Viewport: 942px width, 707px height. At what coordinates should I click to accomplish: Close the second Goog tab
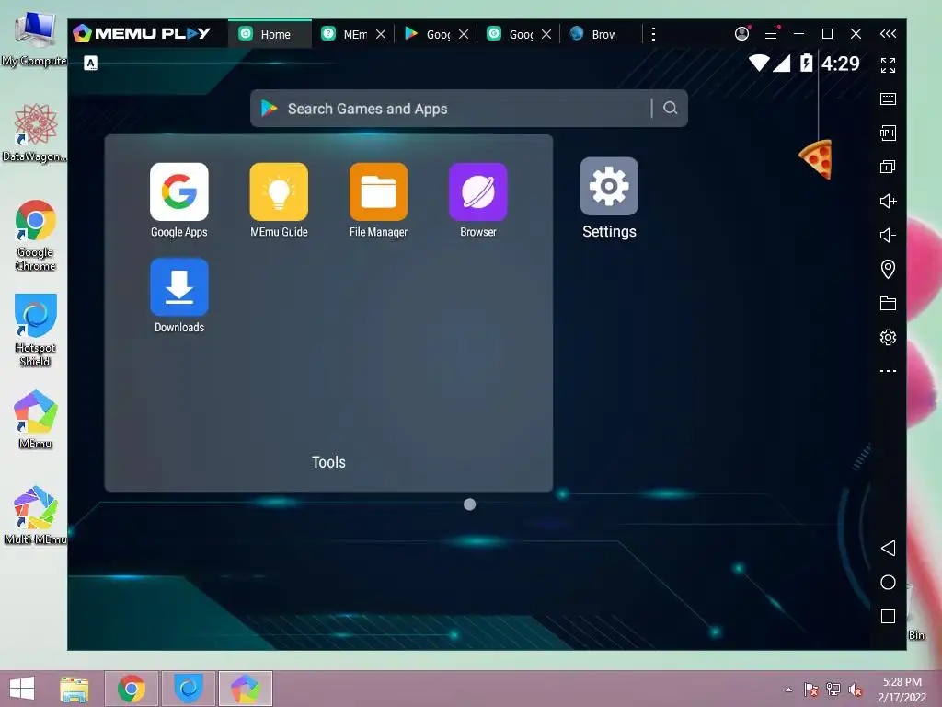(x=546, y=34)
